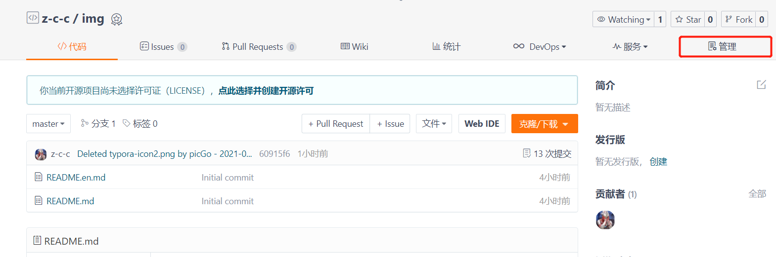The width and height of the screenshot is (776, 257).
Task: Open the 克隆/下载 dropdown button
Action: coord(544,124)
